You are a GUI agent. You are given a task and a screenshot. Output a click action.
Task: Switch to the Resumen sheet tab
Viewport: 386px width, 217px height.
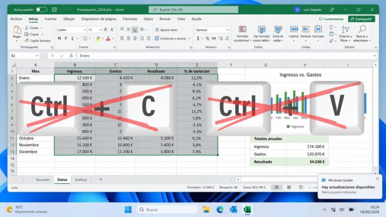pos(43,180)
